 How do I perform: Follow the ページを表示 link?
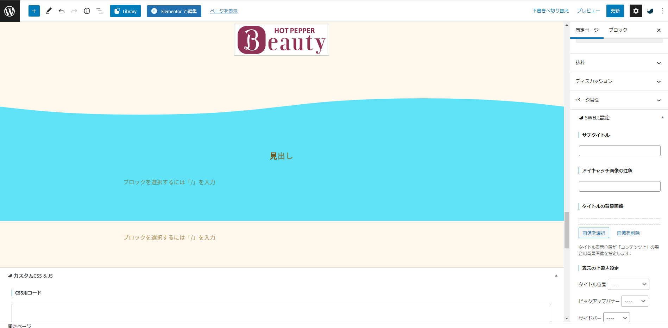click(x=223, y=11)
